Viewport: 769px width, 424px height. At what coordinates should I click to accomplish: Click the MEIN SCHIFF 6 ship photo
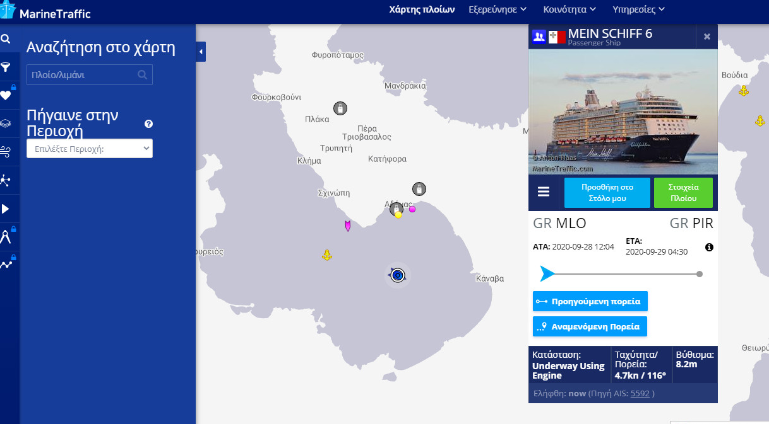click(x=623, y=112)
